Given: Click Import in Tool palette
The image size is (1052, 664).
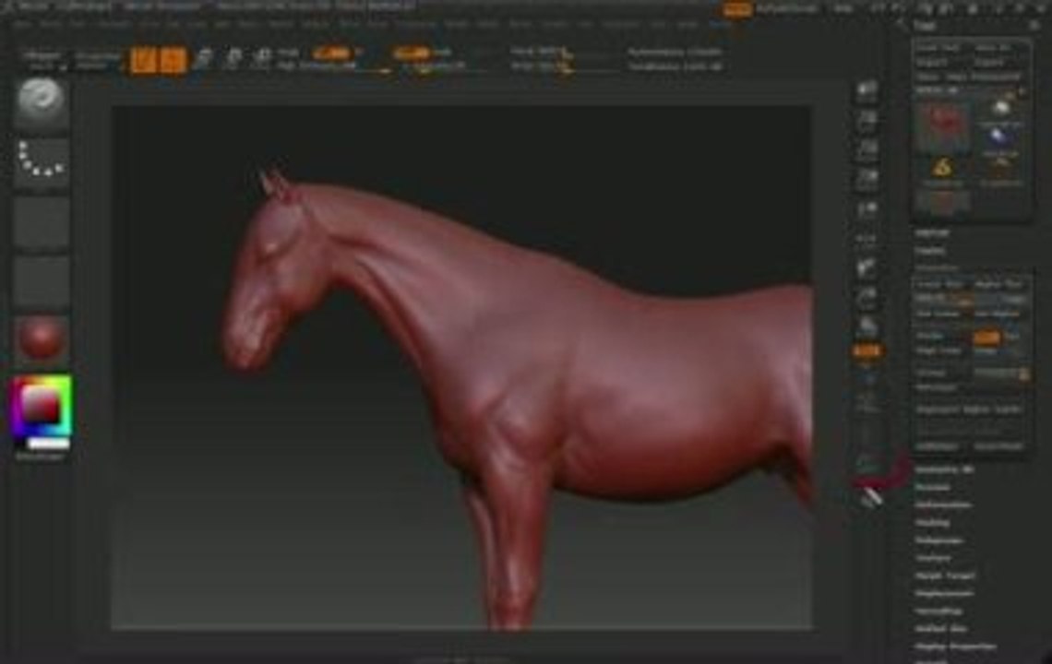Looking at the screenshot, I should tap(933, 63).
